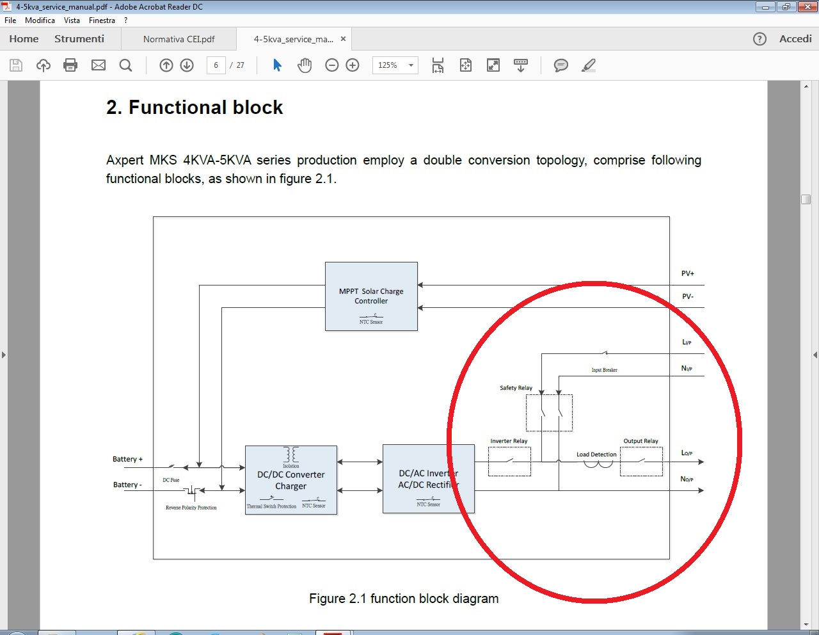Viewport: 819px width, 635px height.
Task: Open the ? help menu
Action: (126, 20)
